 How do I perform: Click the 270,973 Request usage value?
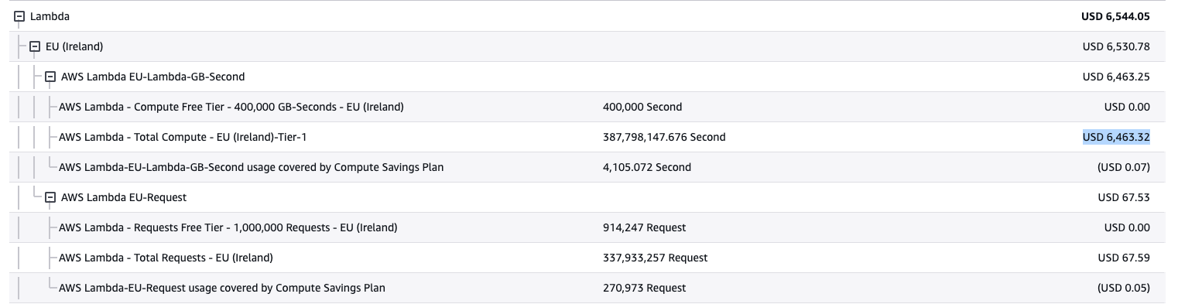coord(644,288)
